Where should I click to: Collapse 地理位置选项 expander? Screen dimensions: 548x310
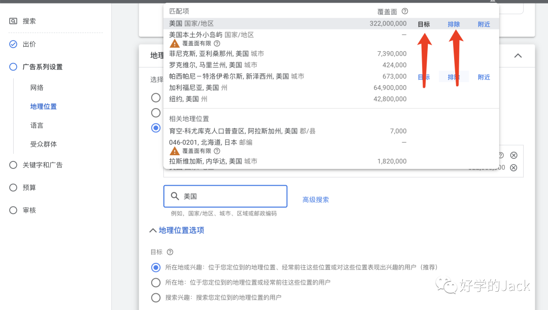pos(153,230)
